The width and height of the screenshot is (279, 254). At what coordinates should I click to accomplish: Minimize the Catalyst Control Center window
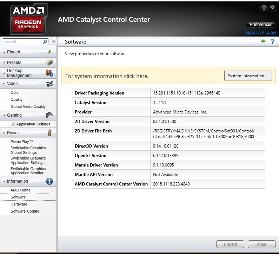(264, 8)
